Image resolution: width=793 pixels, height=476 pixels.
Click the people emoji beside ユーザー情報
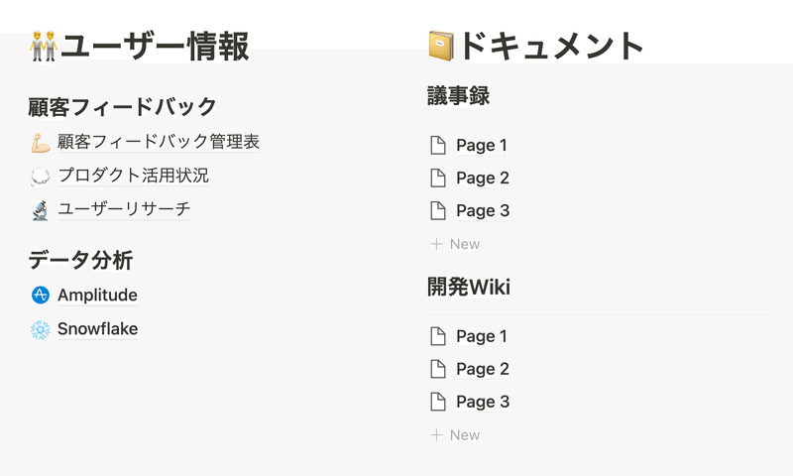[x=44, y=46]
